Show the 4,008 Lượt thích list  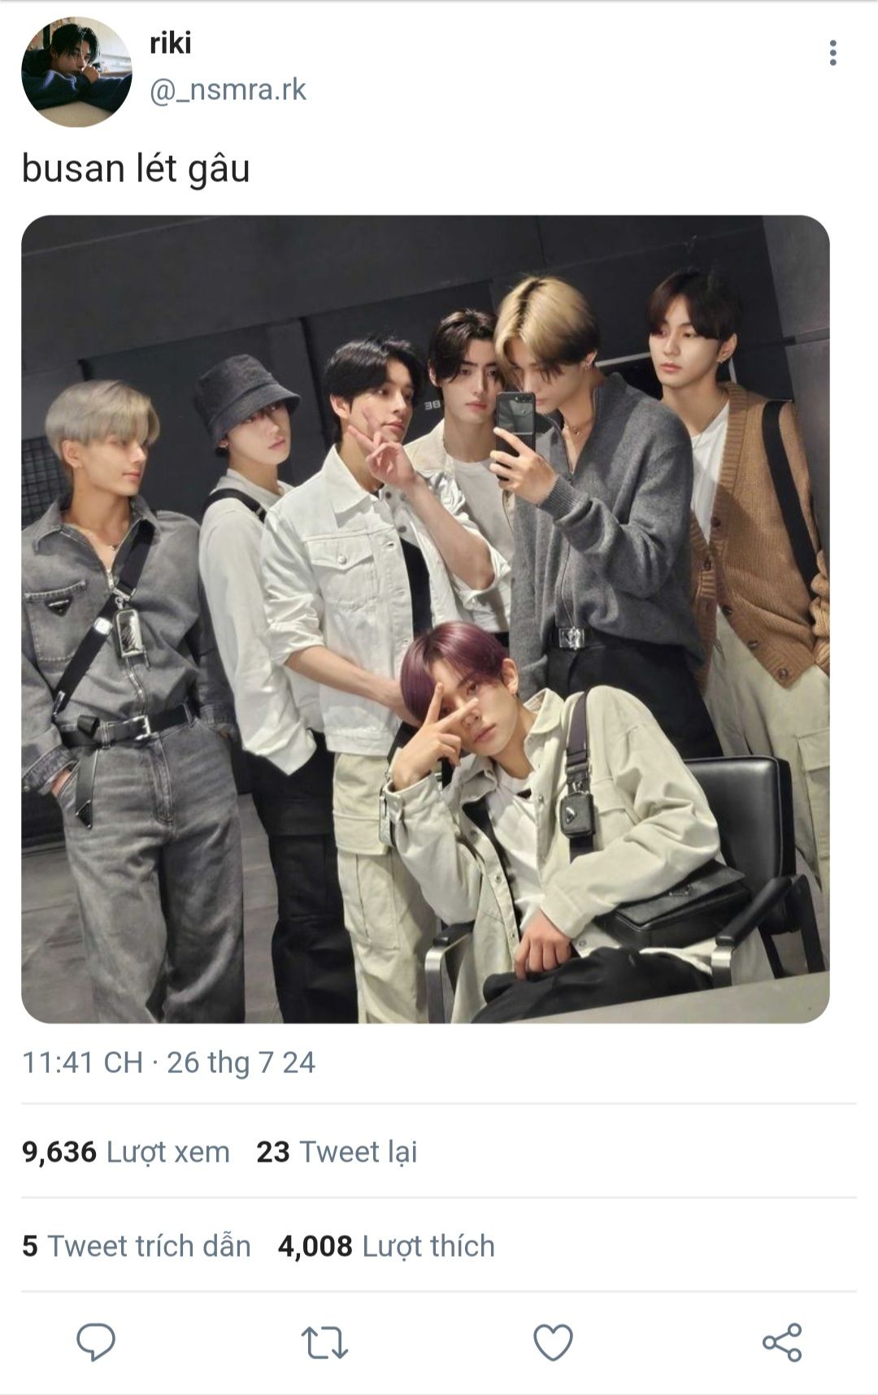coord(386,1246)
